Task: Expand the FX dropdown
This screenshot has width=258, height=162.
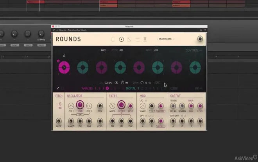Action: pyautogui.click(x=198, y=88)
